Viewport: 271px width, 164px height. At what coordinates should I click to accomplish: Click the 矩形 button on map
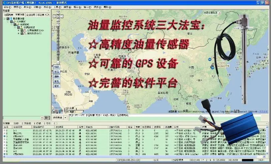pyautogui.click(x=57, y=86)
